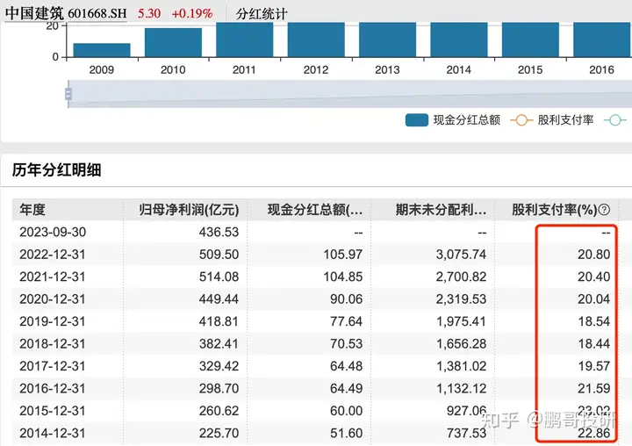Click payout ratio value 20.80
The width and height of the screenshot is (632, 446).
click(x=593, y=255)
